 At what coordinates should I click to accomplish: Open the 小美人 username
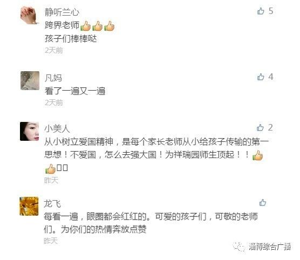57,128
